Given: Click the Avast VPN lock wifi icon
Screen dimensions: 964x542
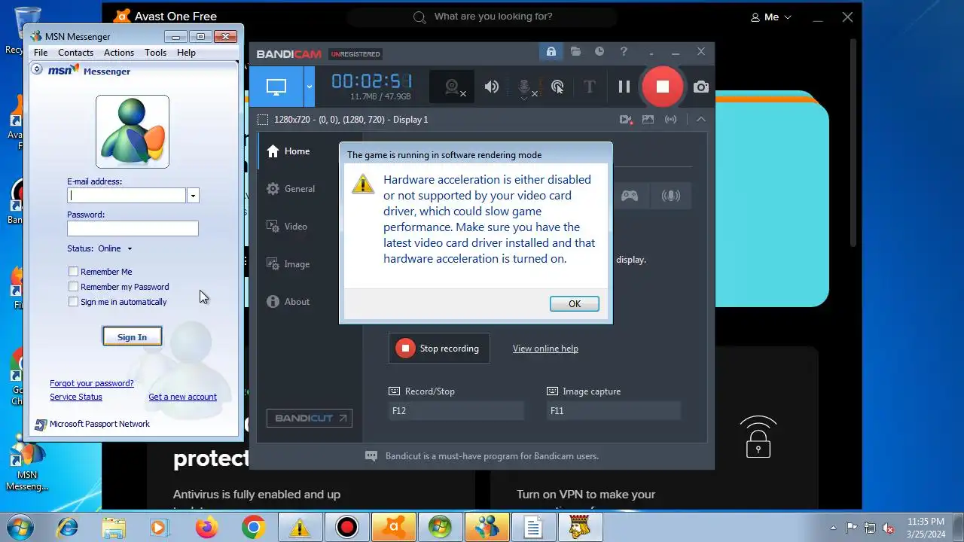Looking at the screenshot, I should 758,437.
